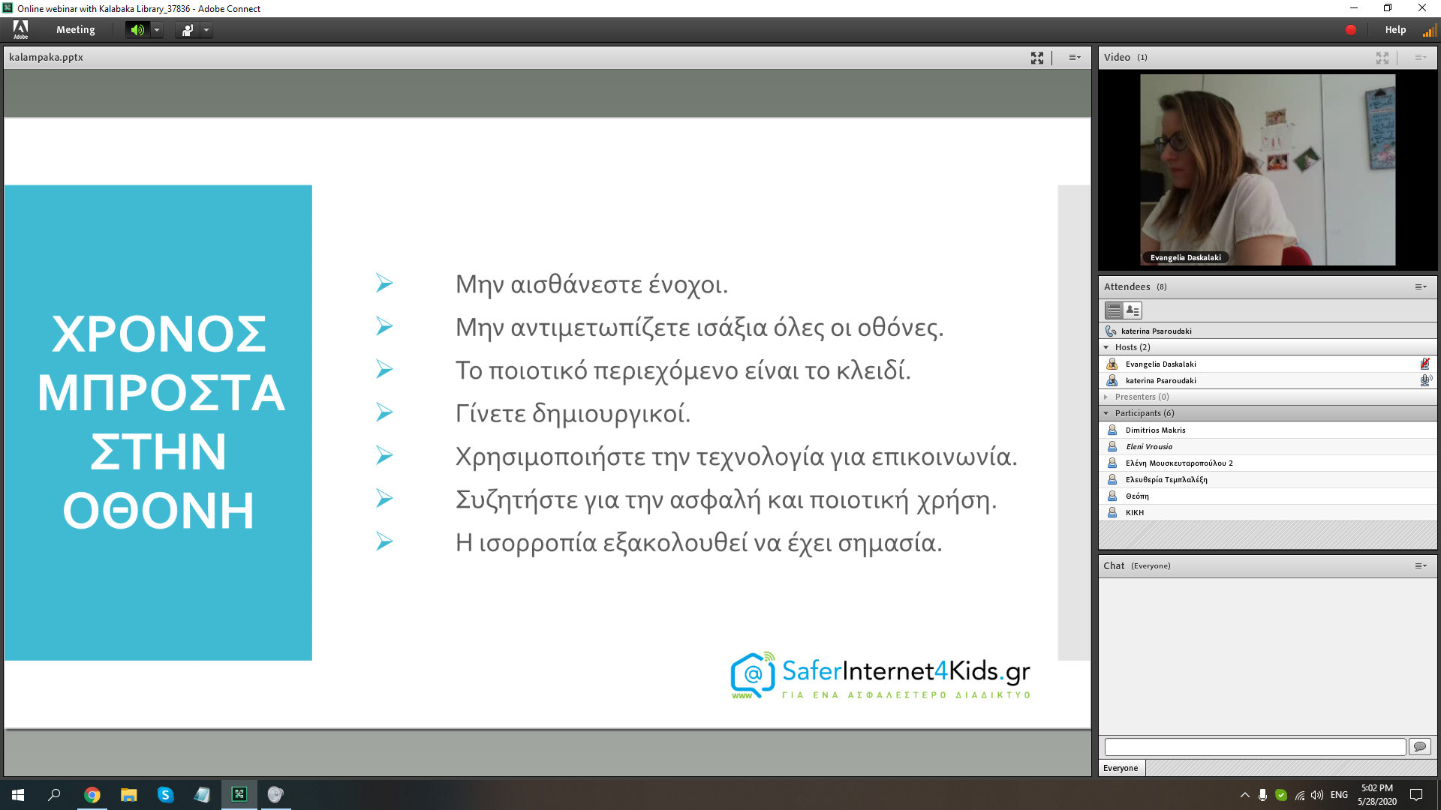The width and height of the screenshot is (1441, 810).
Task: Open Google Chrome from the taskbar
Action: [x=92, y=795]
